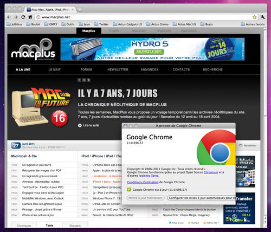271x232 pixels.
Task: Click Configurer les mises à jour automatiques button
Action: coord(201,198)
